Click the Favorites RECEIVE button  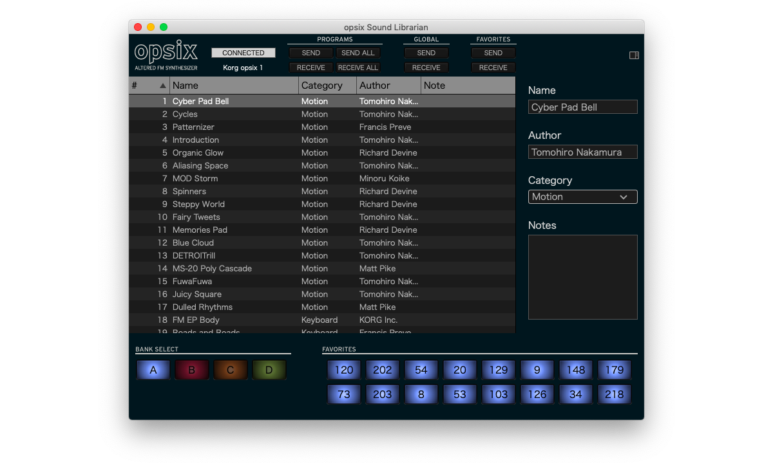coord(493,68)
